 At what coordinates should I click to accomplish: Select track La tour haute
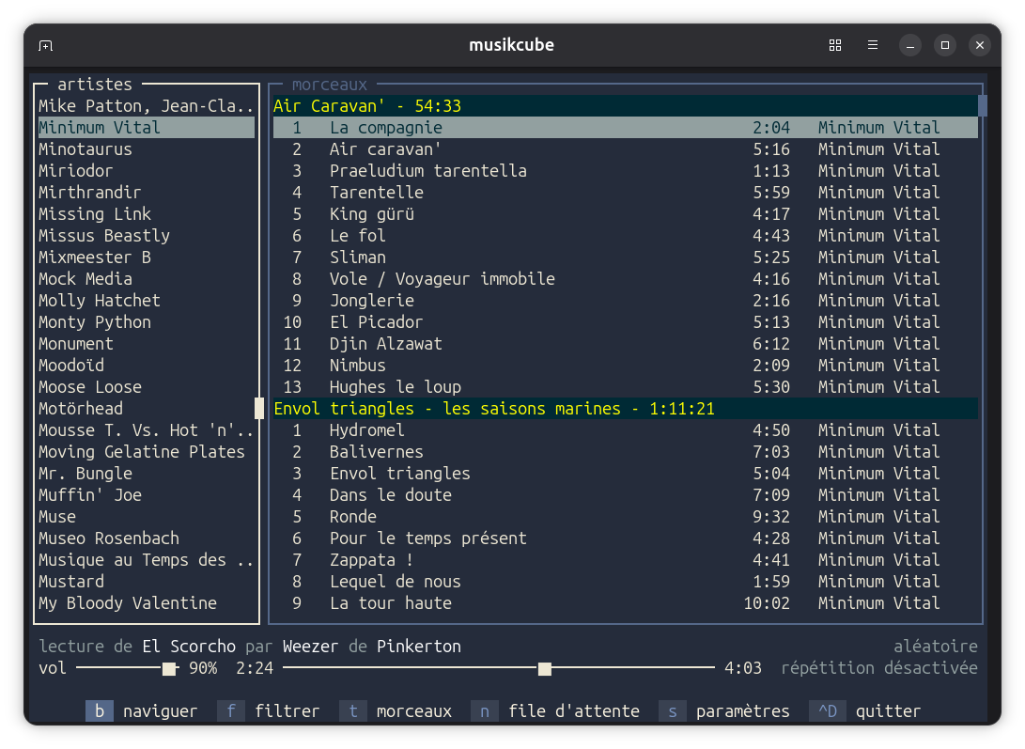point(391,603)
